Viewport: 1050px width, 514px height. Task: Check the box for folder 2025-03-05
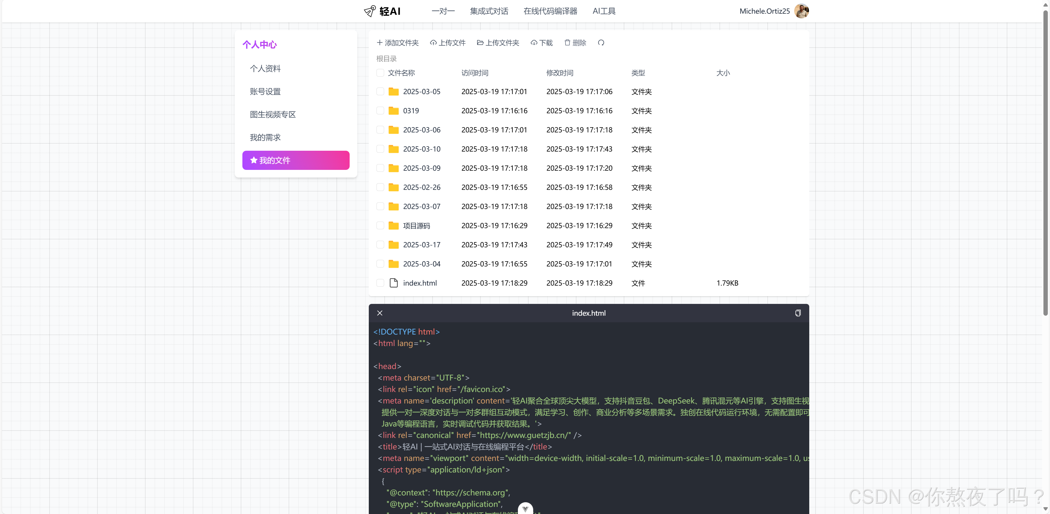pyautogui.click(x=380, y=92)
